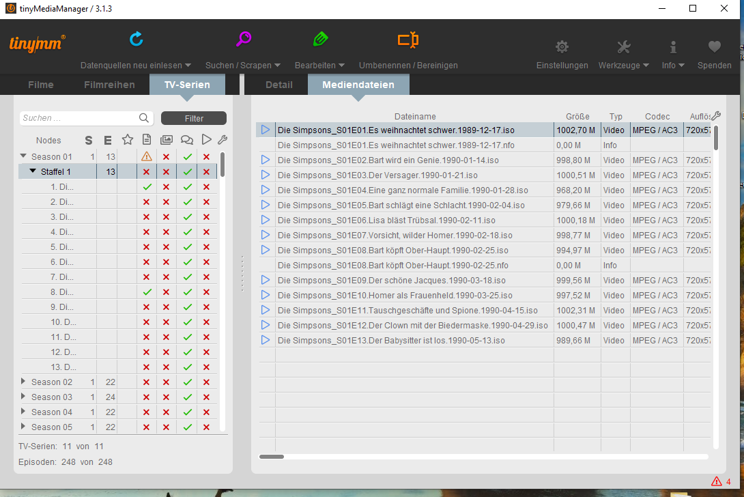Click the TV series tree vertical scrollbar
The width and height of the screenshot is (744, 497).
(222, 165)
